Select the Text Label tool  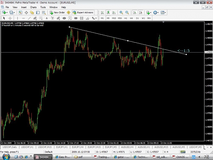[x=52, y=18]
